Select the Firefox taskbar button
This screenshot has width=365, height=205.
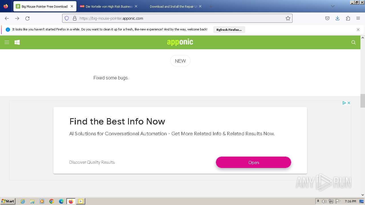pyautogui.click(x=71, y=201)
